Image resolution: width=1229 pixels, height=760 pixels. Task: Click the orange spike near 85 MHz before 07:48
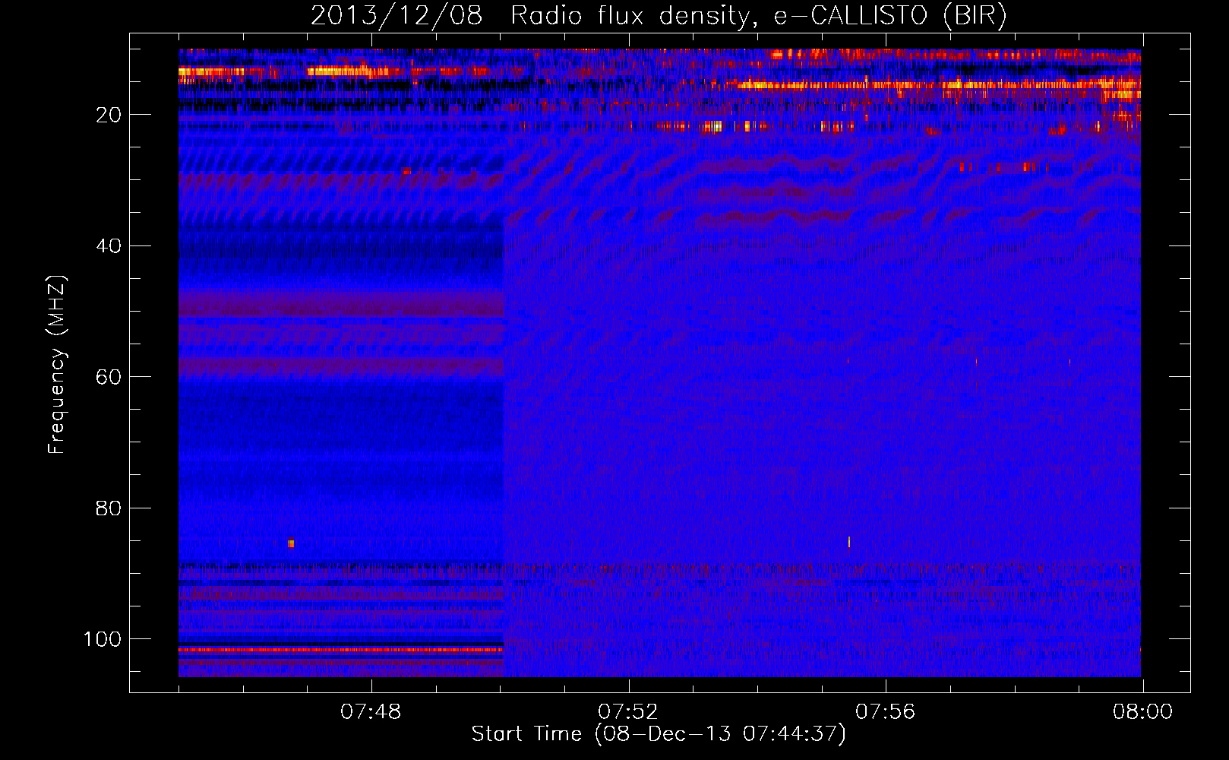pyautogui.click(x=291, y=543)
